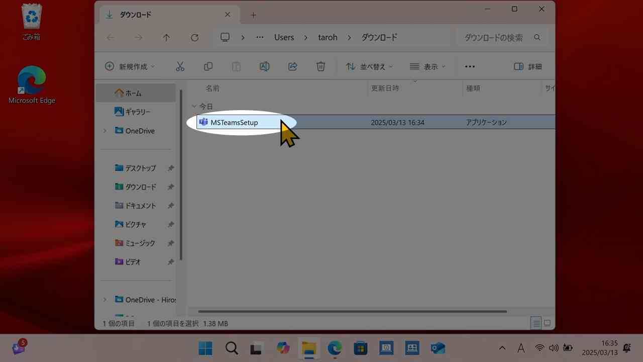Click the Paste clipboard icon
The width and height of the screenshot is (643, 362).
pyautogui.click(x=236, y=66)
